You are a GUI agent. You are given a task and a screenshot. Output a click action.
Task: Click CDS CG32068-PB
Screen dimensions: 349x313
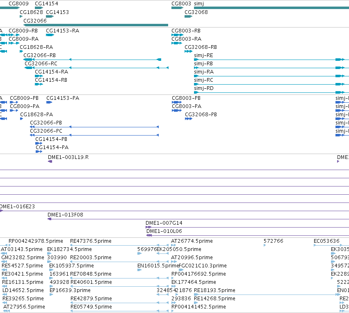coord(201,115)
